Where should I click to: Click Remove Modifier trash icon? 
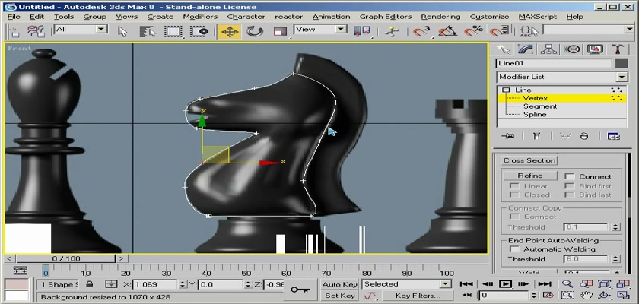click(x=584, y=136)
